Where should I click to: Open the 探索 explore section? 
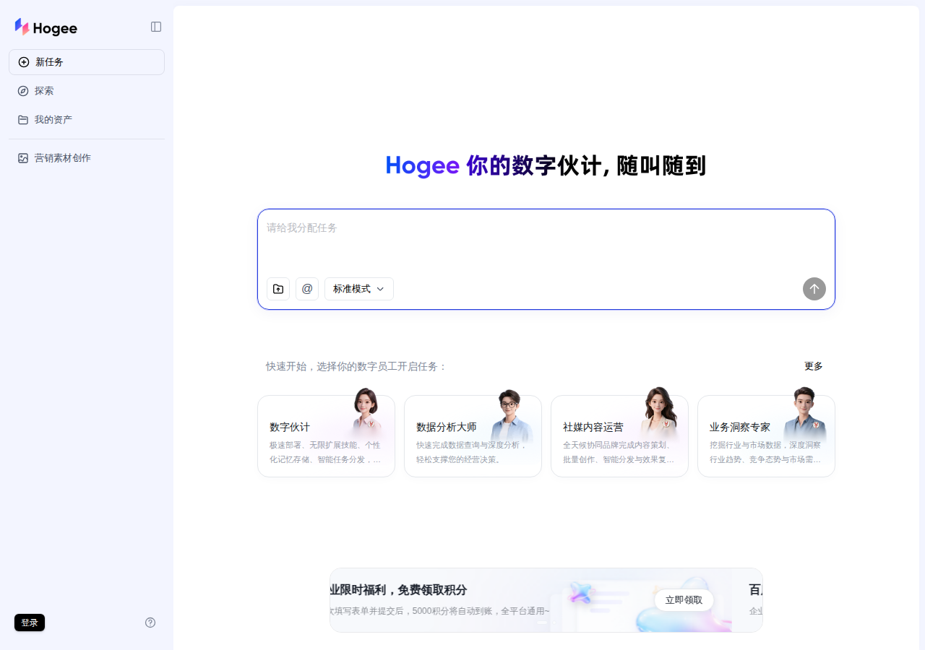pos(87,91)
